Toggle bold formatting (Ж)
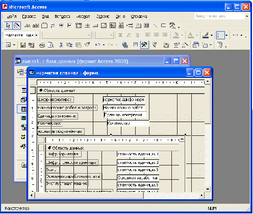 (120, 35)
